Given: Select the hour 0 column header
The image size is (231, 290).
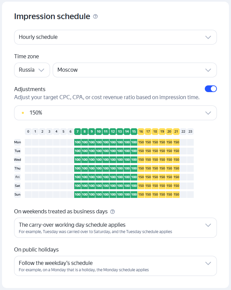Looking at the screenshot, I should [28, 132].
